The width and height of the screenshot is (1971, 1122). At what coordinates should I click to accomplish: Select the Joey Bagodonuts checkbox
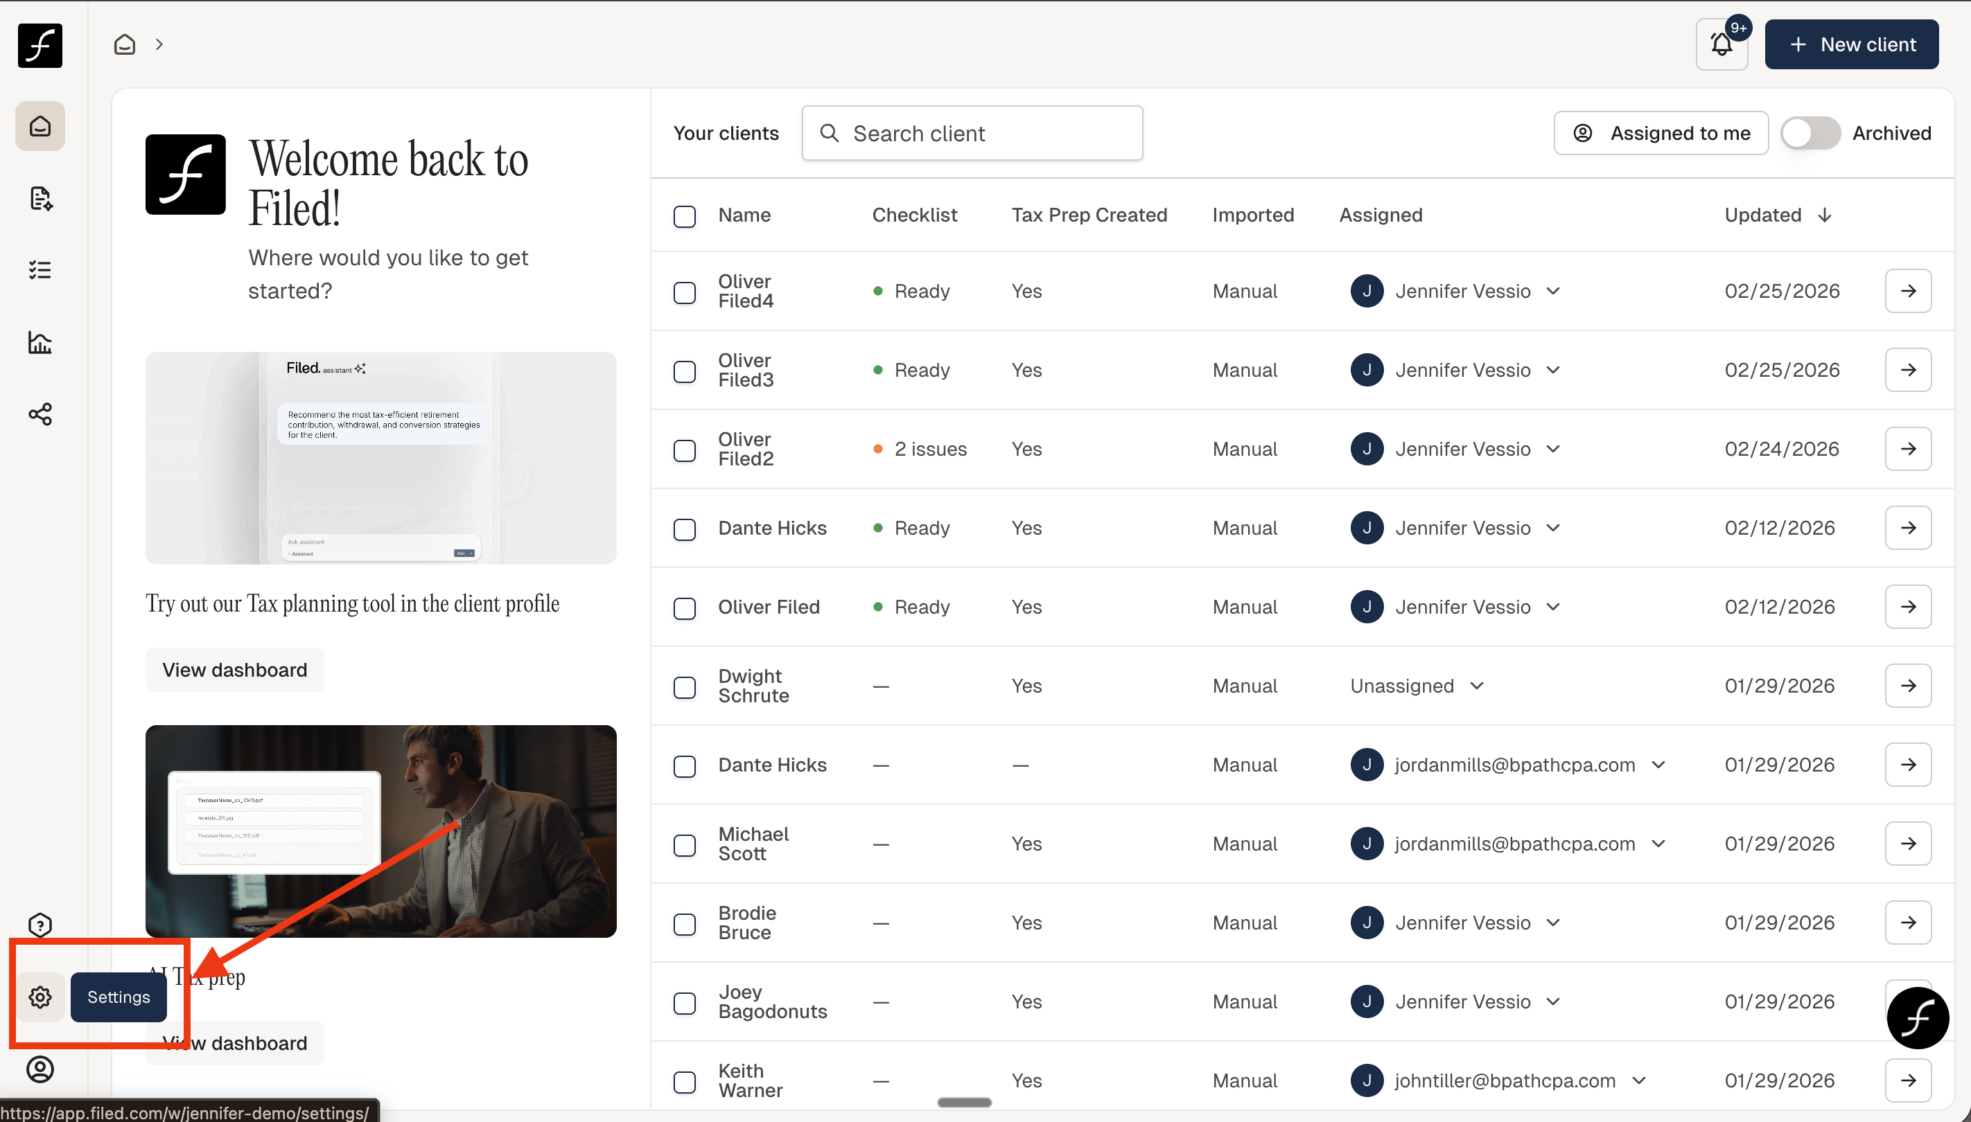coord(685,1004)
